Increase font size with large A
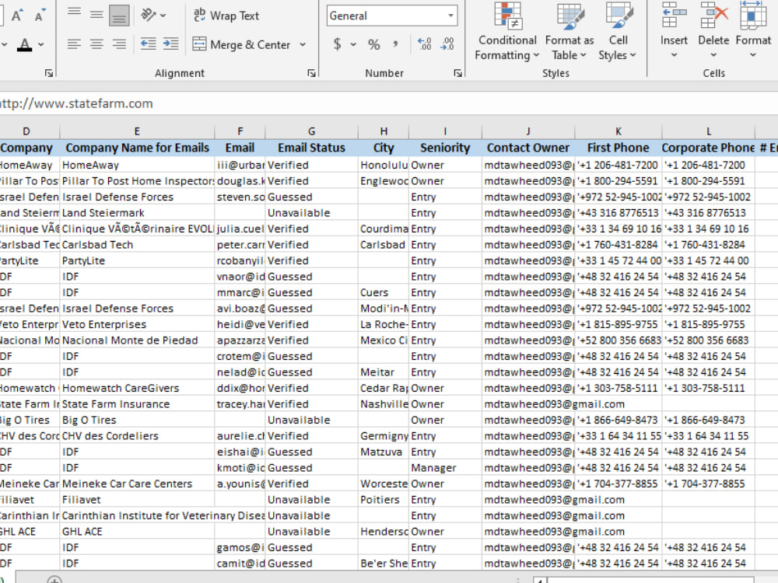778x583 pixels. click(x=17, y=16)
